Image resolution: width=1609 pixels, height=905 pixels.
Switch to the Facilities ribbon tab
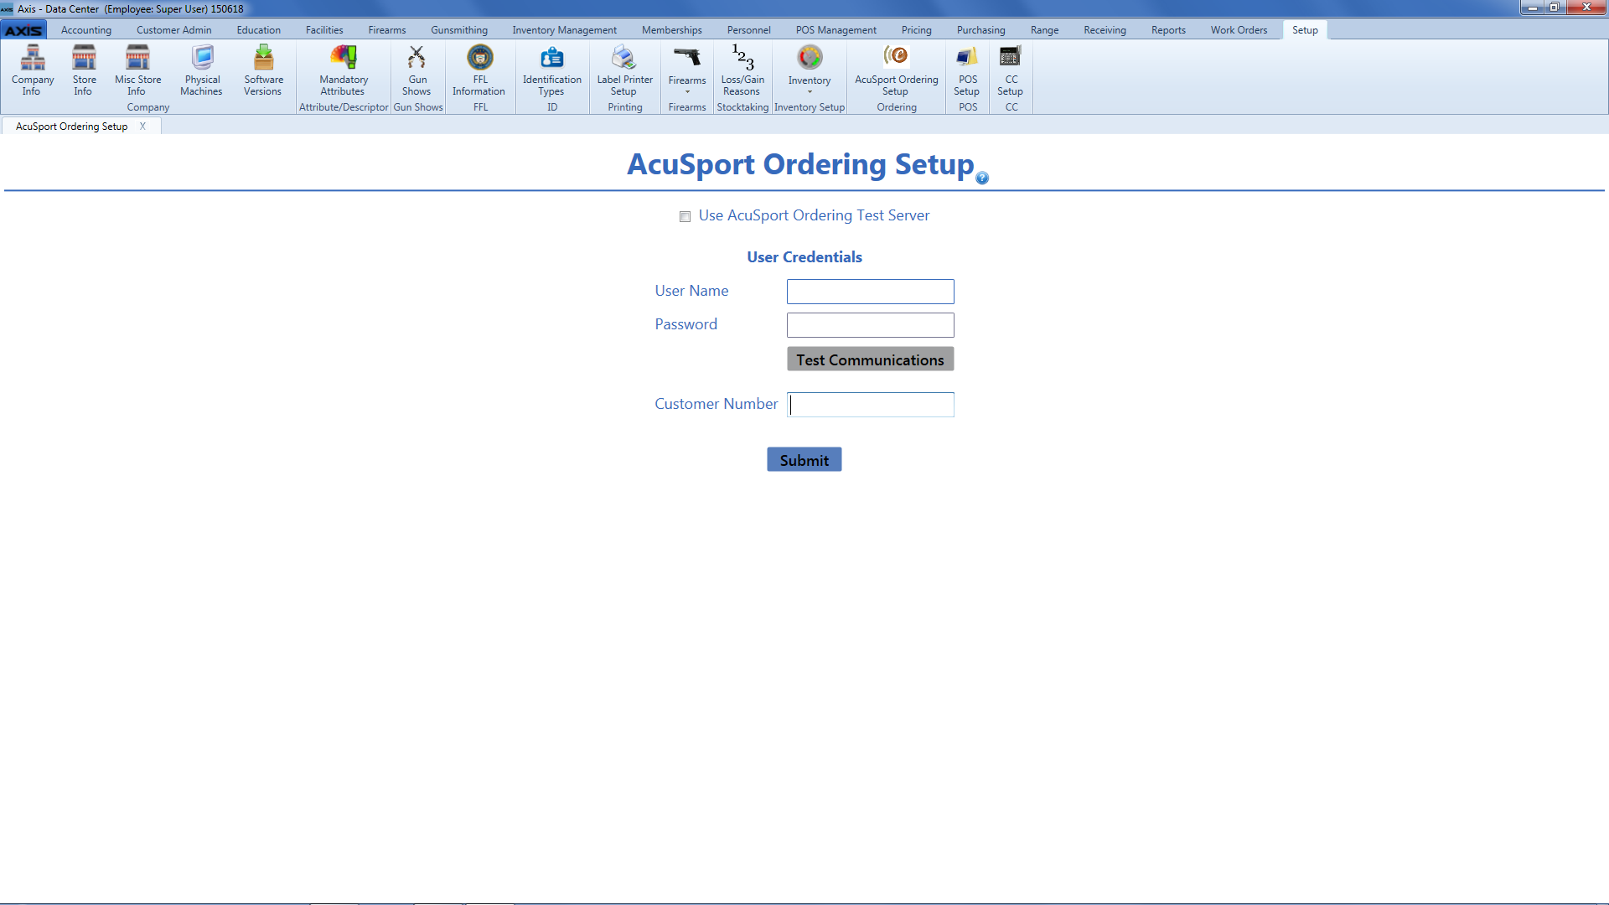click(324, 30)
